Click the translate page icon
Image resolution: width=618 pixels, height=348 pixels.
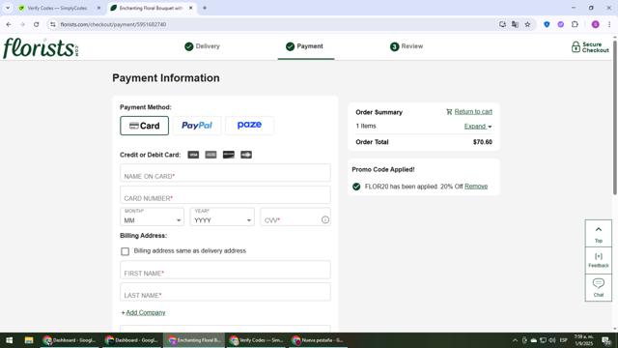515,24
